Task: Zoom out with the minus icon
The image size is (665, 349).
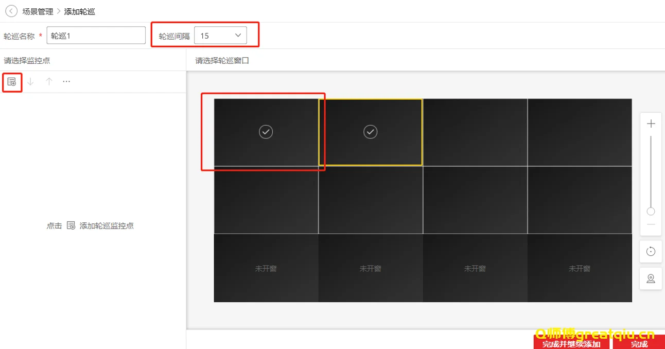Action: coord(651,225)
